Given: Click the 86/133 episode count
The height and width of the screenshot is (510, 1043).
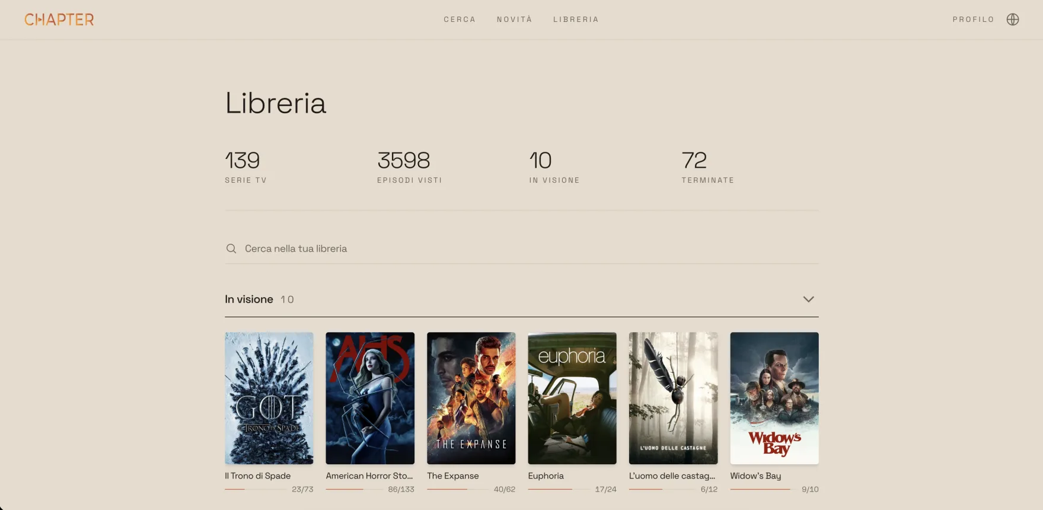Looking at the screenshot, I should (401, 489).
